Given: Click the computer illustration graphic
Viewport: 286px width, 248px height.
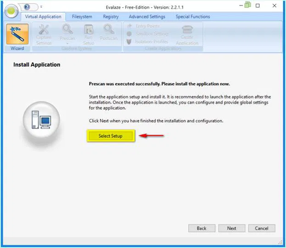Looking at the screenshot, I should click(x=41, y=119).
